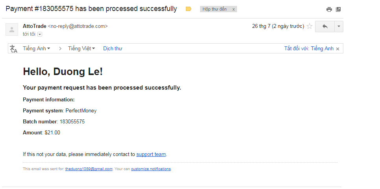This screenshot has width=380, height=189.
Task: Close the translation bar
Action: click(x=338, y=49)
